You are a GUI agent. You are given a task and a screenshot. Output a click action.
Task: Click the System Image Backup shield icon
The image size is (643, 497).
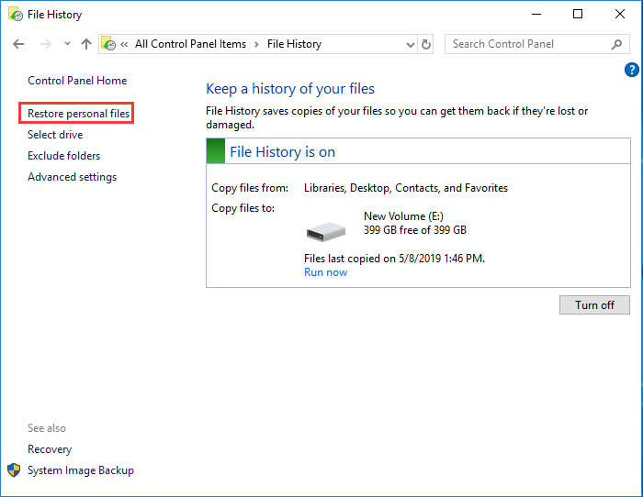point(14,470)
